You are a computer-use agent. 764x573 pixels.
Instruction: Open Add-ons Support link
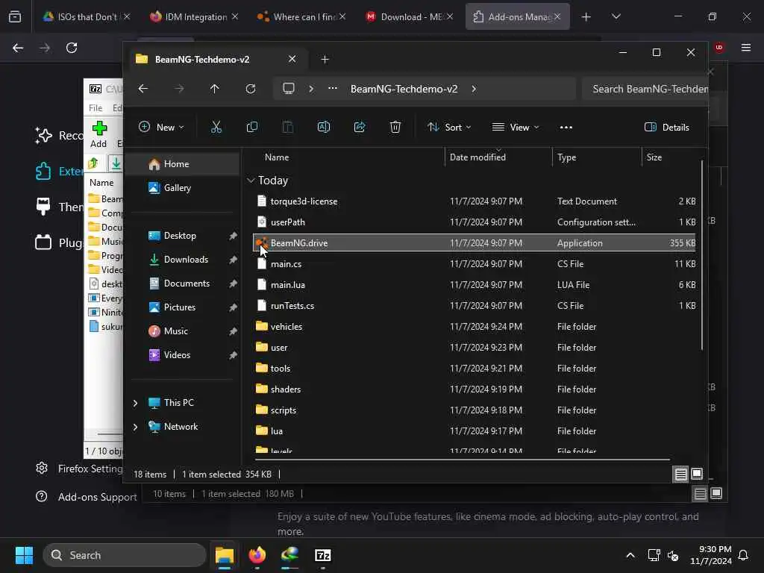pos(87,497)
